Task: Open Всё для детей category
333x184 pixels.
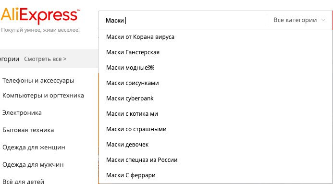Action: pos(23,182)
